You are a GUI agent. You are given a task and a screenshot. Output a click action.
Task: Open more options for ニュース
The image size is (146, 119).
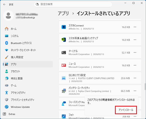coord(135,65)
